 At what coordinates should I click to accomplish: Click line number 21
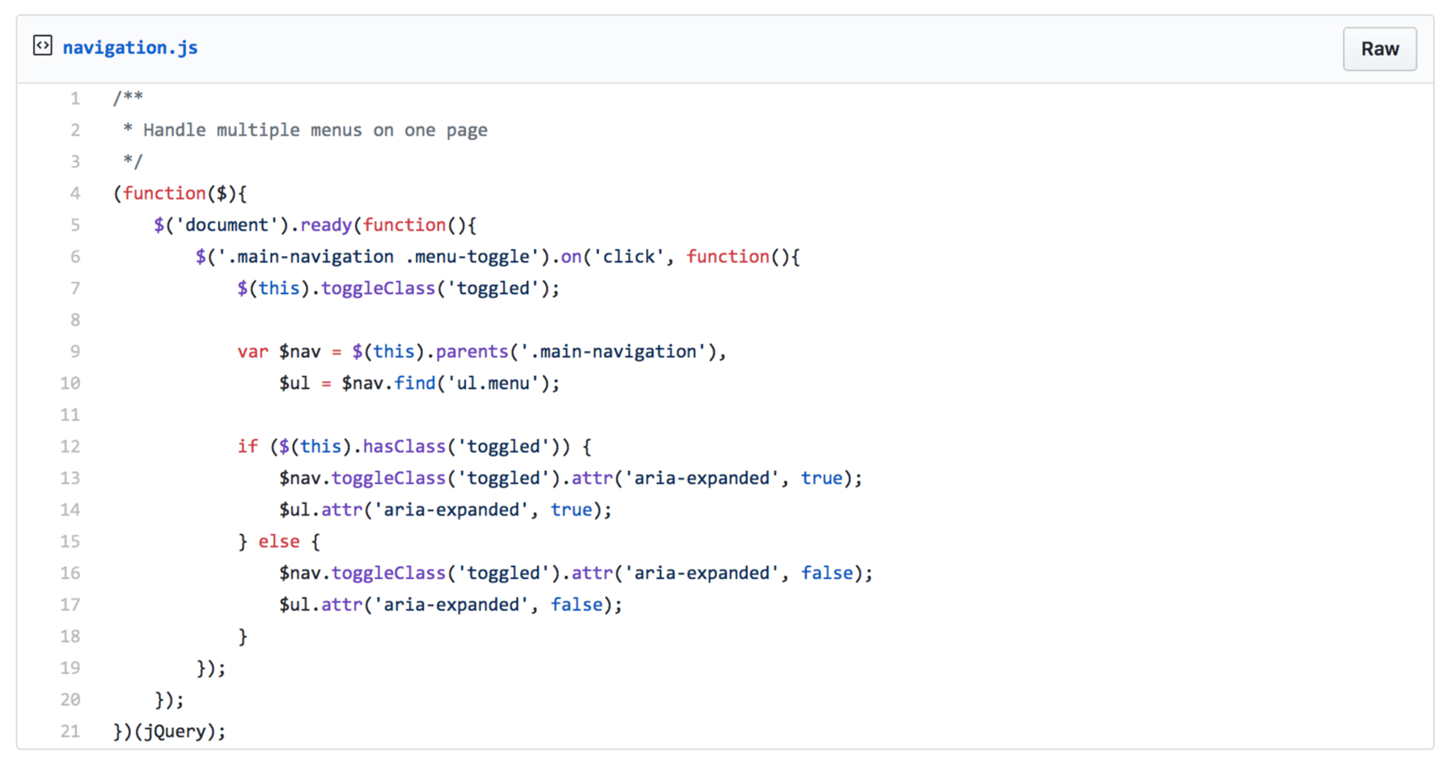tap(71, 732)
